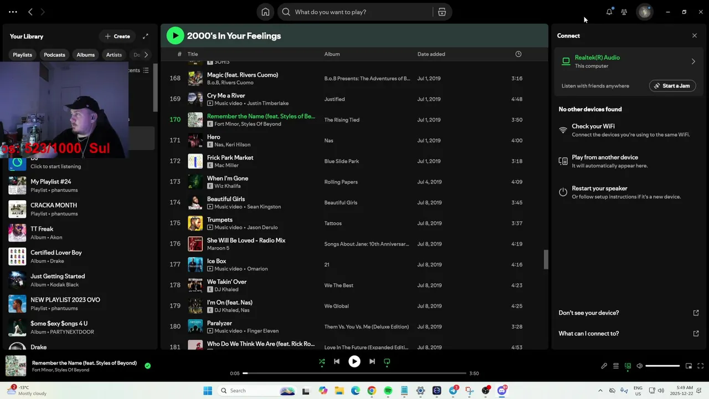Open the Browse icon in the search bar
709x399 pixels.
click(x=441, y=12)
